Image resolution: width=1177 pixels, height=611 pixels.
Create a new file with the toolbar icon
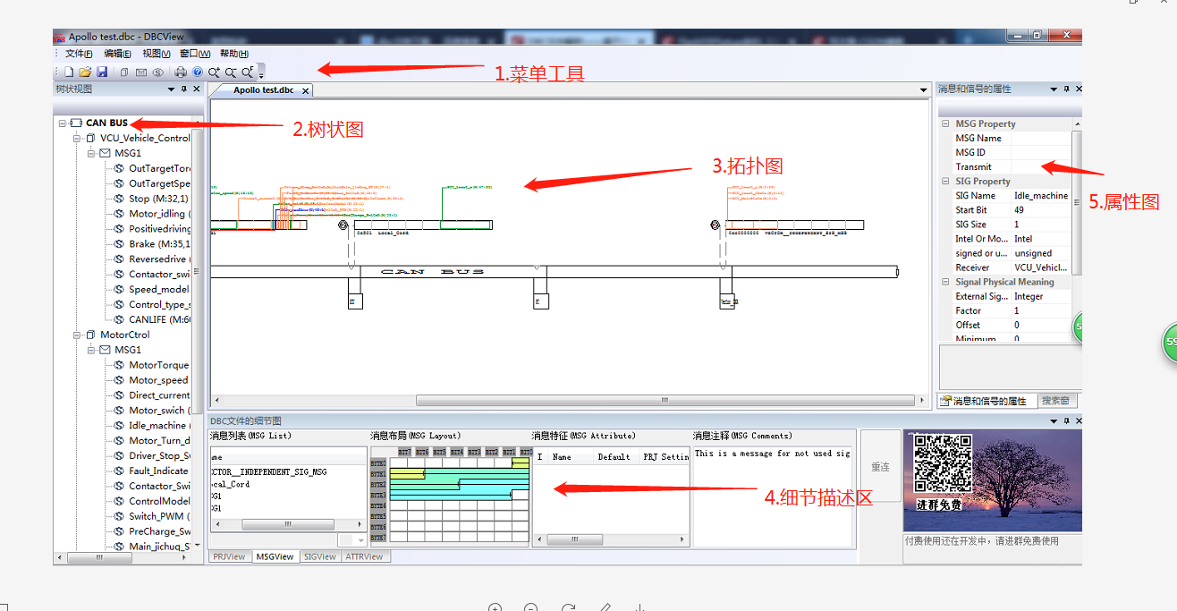[69, 72]
